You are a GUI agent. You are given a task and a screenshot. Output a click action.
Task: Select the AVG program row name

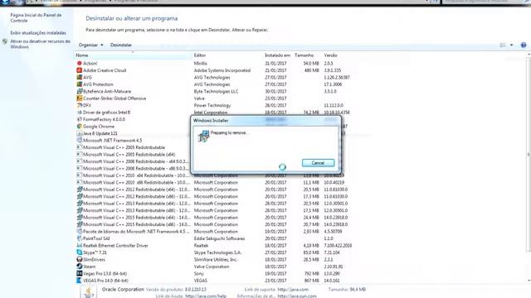tap(87, 77)
